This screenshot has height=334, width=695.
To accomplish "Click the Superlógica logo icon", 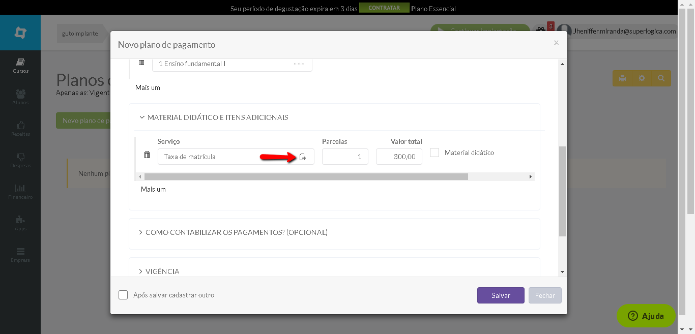I will tap(20, 33).
